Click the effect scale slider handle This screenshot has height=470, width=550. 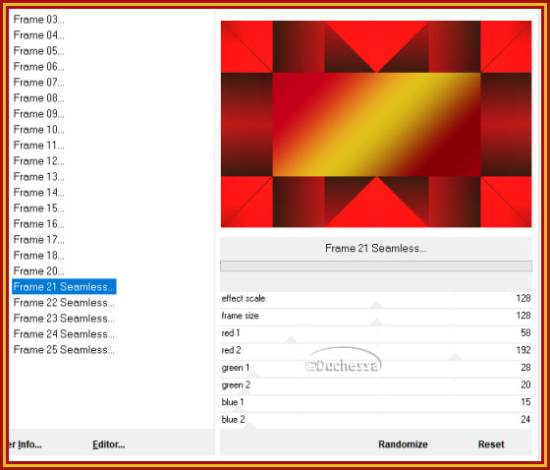click(376, 305)
